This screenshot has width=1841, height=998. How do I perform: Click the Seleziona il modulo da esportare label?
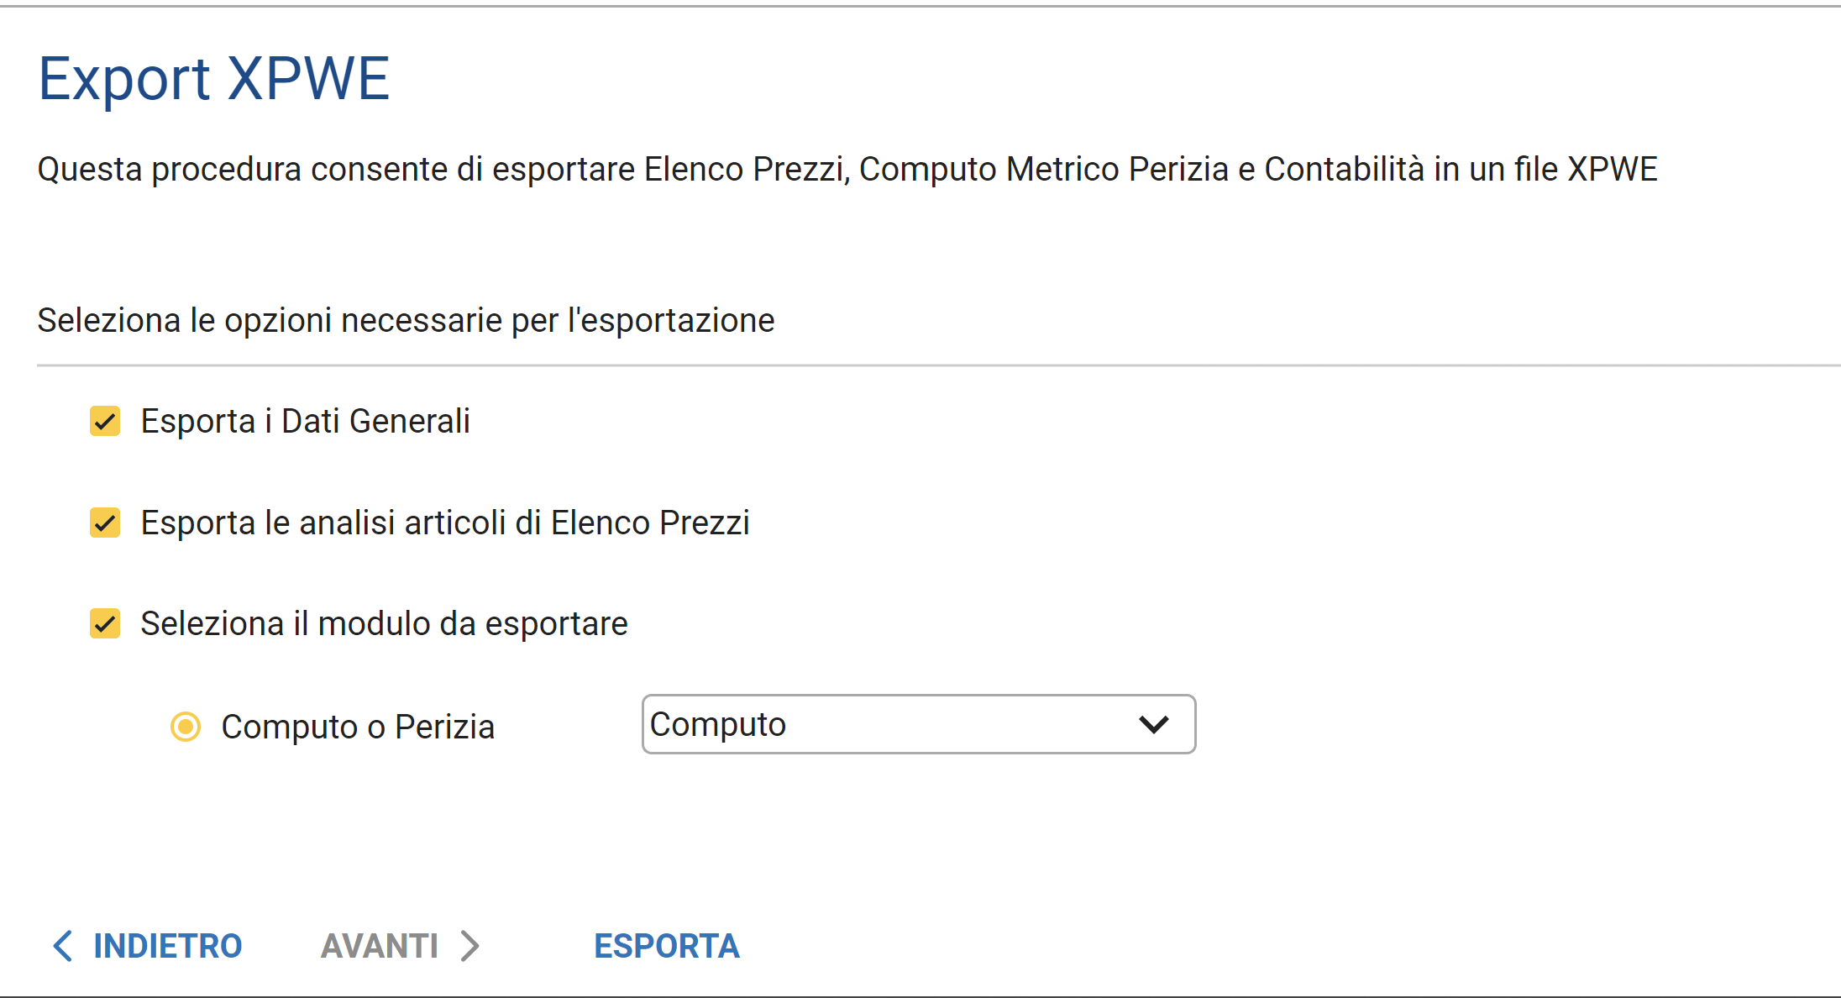point(384,623)
